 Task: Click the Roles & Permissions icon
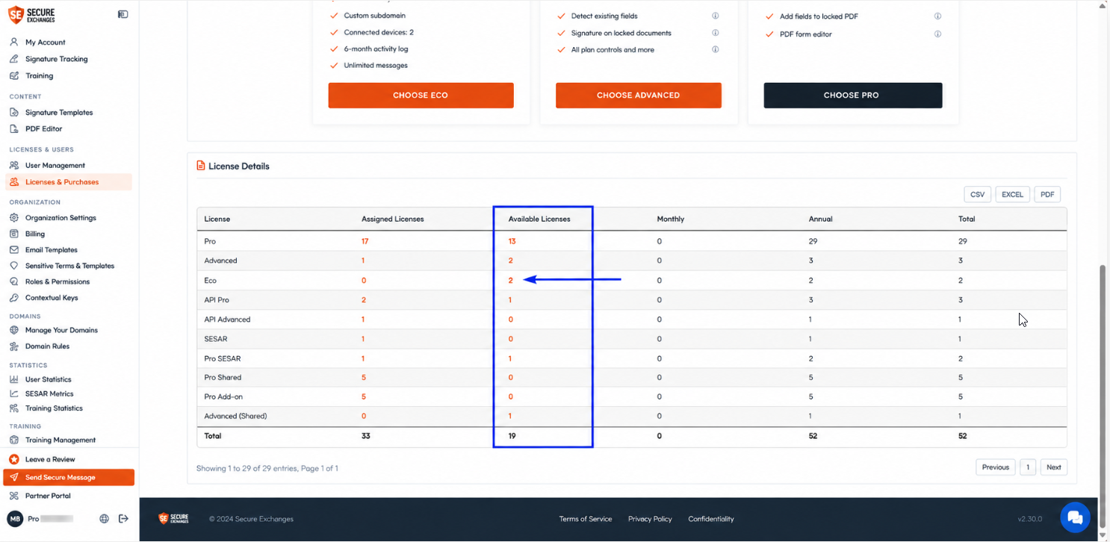coord(14,281)
